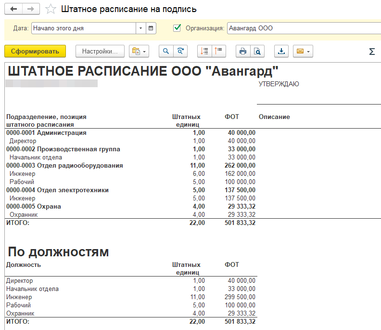Viewport: 381px width, 330px height.
Task: Print the report with printer icon
Action: pos(243,52)
